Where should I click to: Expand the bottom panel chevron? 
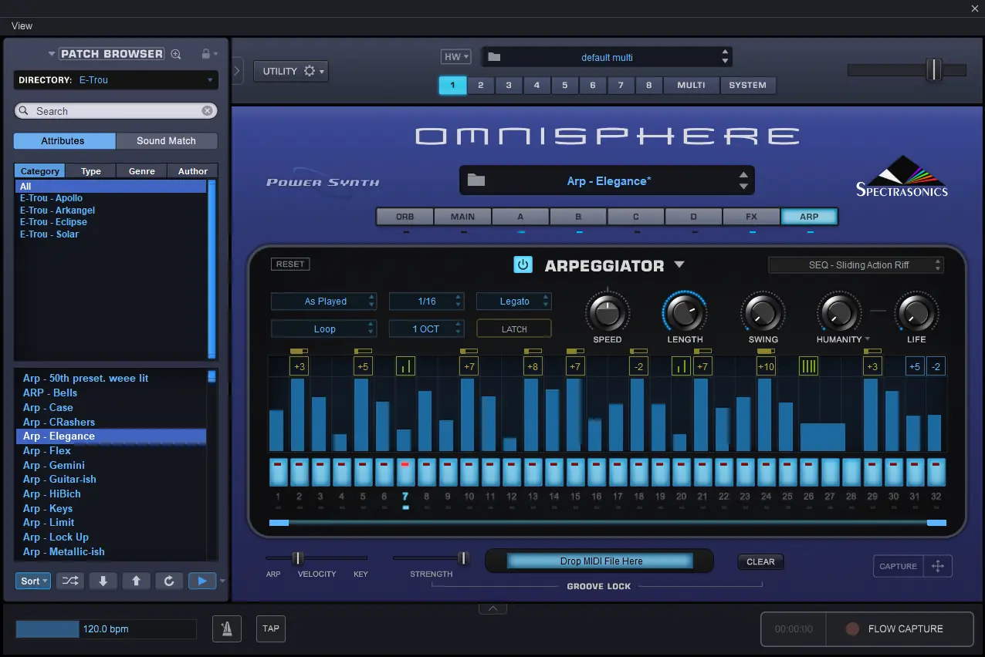point(492,608)
